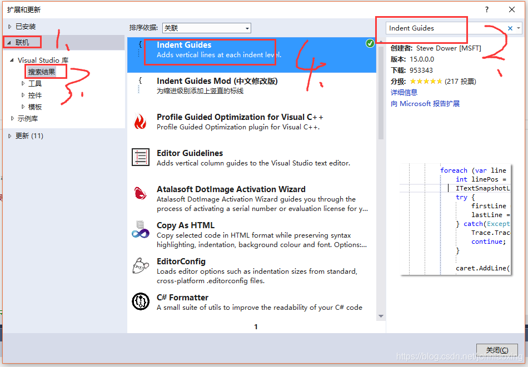Select the 示例库 label
The image size is (528, 367).
coord(28,118)
